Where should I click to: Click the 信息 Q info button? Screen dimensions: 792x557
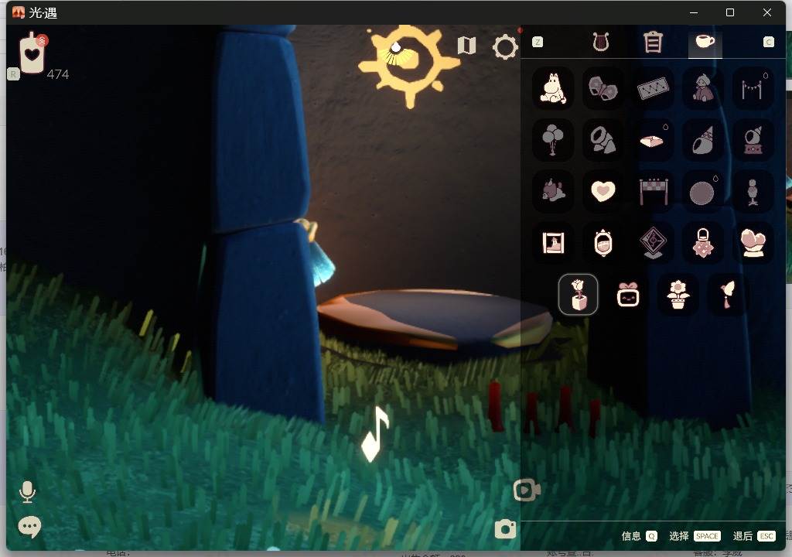coord(639,536)
